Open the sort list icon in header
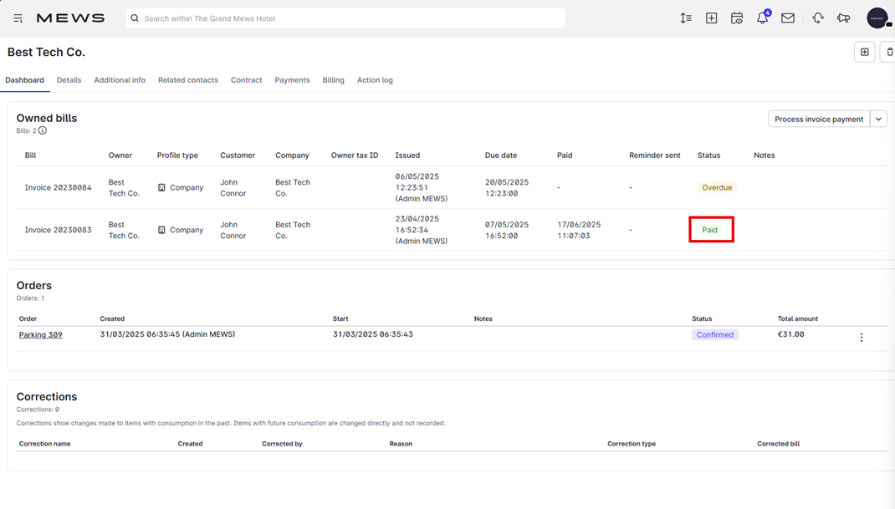This screenshot has height=509, width=895. click(686, 18)
